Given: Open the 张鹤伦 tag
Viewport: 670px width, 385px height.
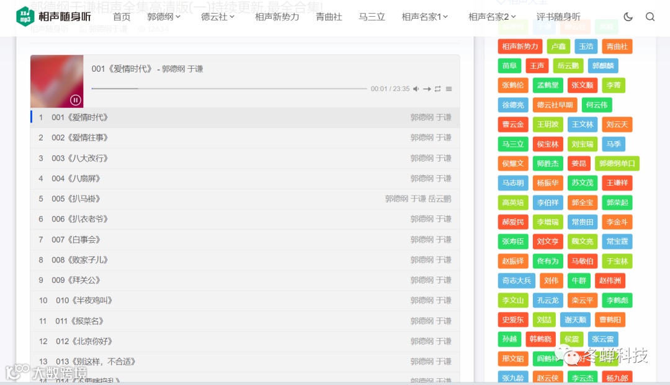Looking at the screenshot, I should (x=513, y=85).
